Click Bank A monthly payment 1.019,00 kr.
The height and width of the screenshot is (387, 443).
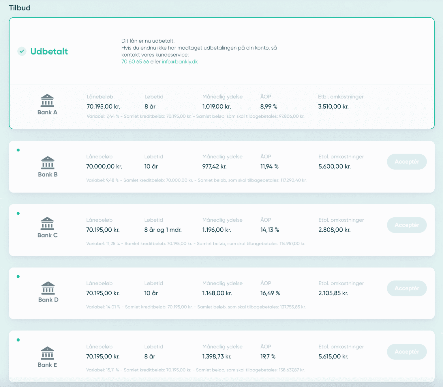pos(217,106)
